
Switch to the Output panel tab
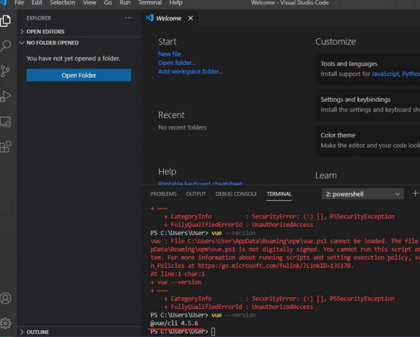[196, 194]
